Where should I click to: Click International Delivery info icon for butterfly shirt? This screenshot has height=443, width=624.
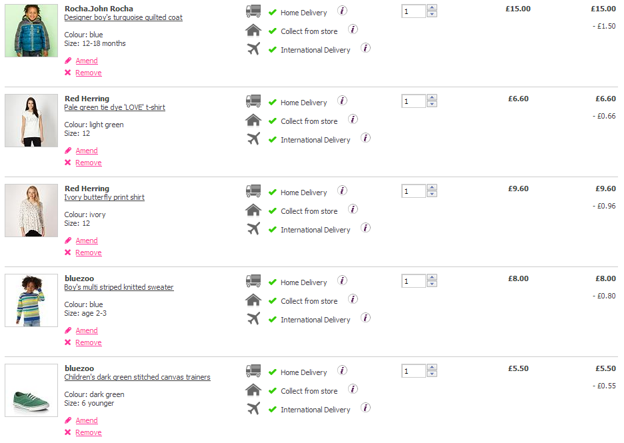coord(365,228)
